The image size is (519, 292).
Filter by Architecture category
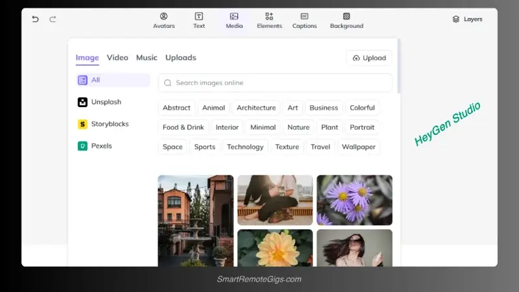pyautogui.click(x=256, y=108)
